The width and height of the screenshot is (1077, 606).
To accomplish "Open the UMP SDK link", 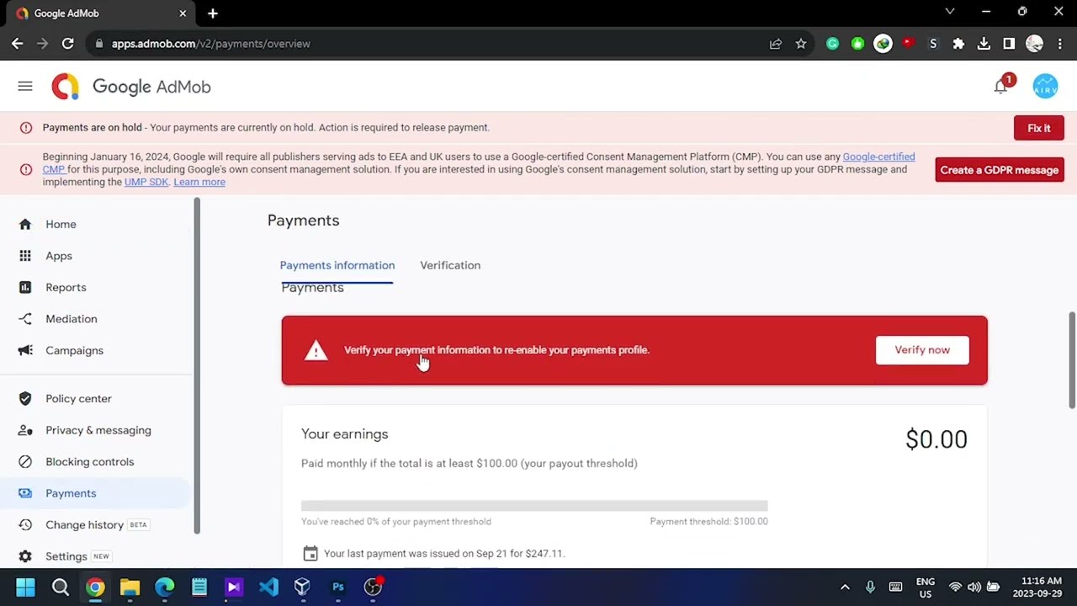I will 146,182.
